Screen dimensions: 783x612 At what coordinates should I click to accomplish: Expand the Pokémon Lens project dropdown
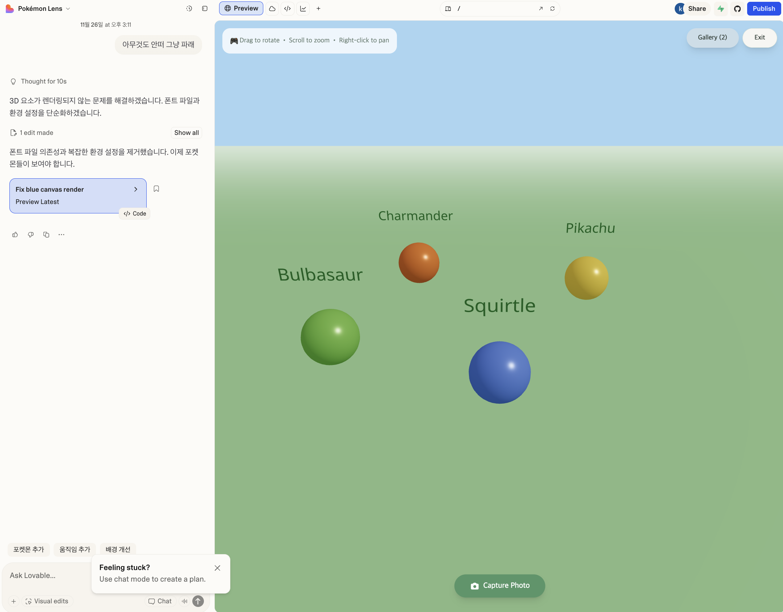(x=68, y=8)
